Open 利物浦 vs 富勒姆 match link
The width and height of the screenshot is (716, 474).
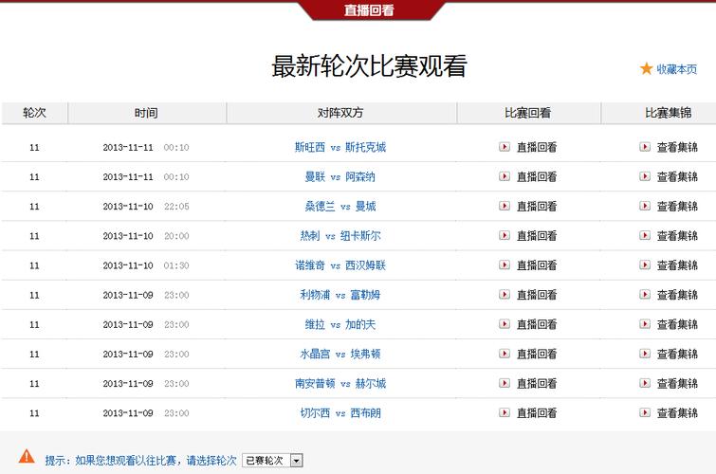click(340, 295)
